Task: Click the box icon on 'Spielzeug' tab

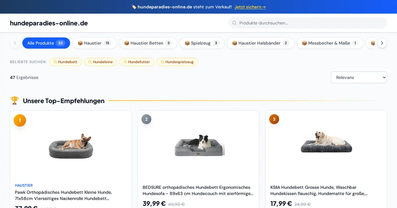Action: coord(187,43)
